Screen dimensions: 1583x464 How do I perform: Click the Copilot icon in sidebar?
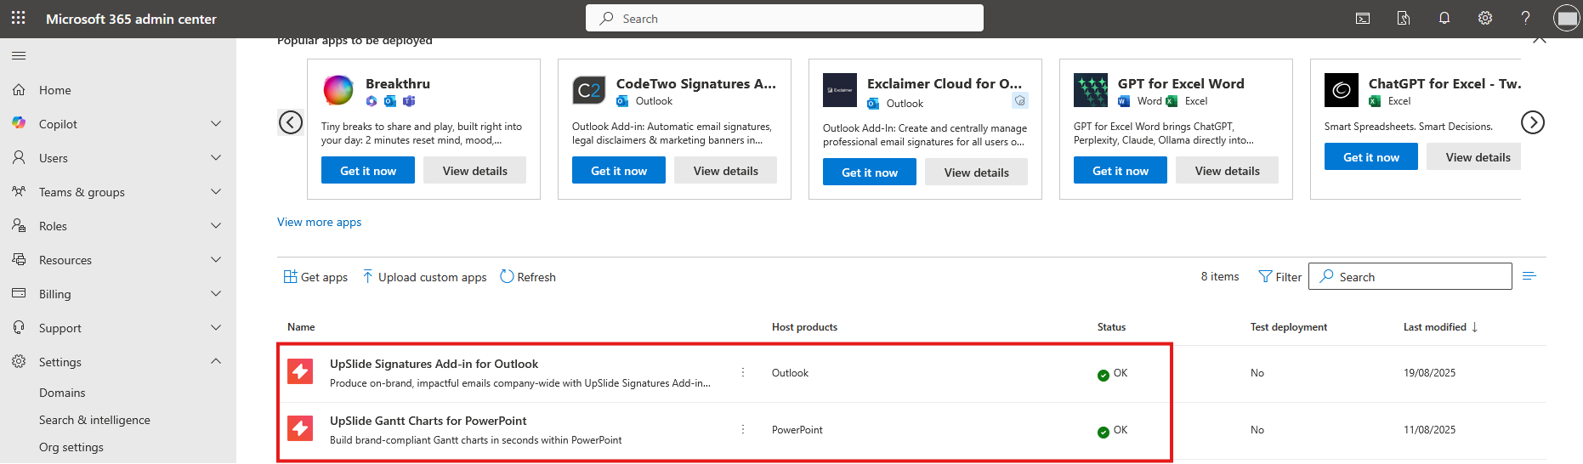pos(19,123)
